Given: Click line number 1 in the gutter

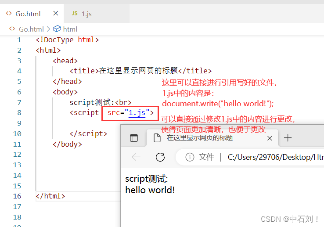Looking at the screenshot, I should [x=19, y=40].
